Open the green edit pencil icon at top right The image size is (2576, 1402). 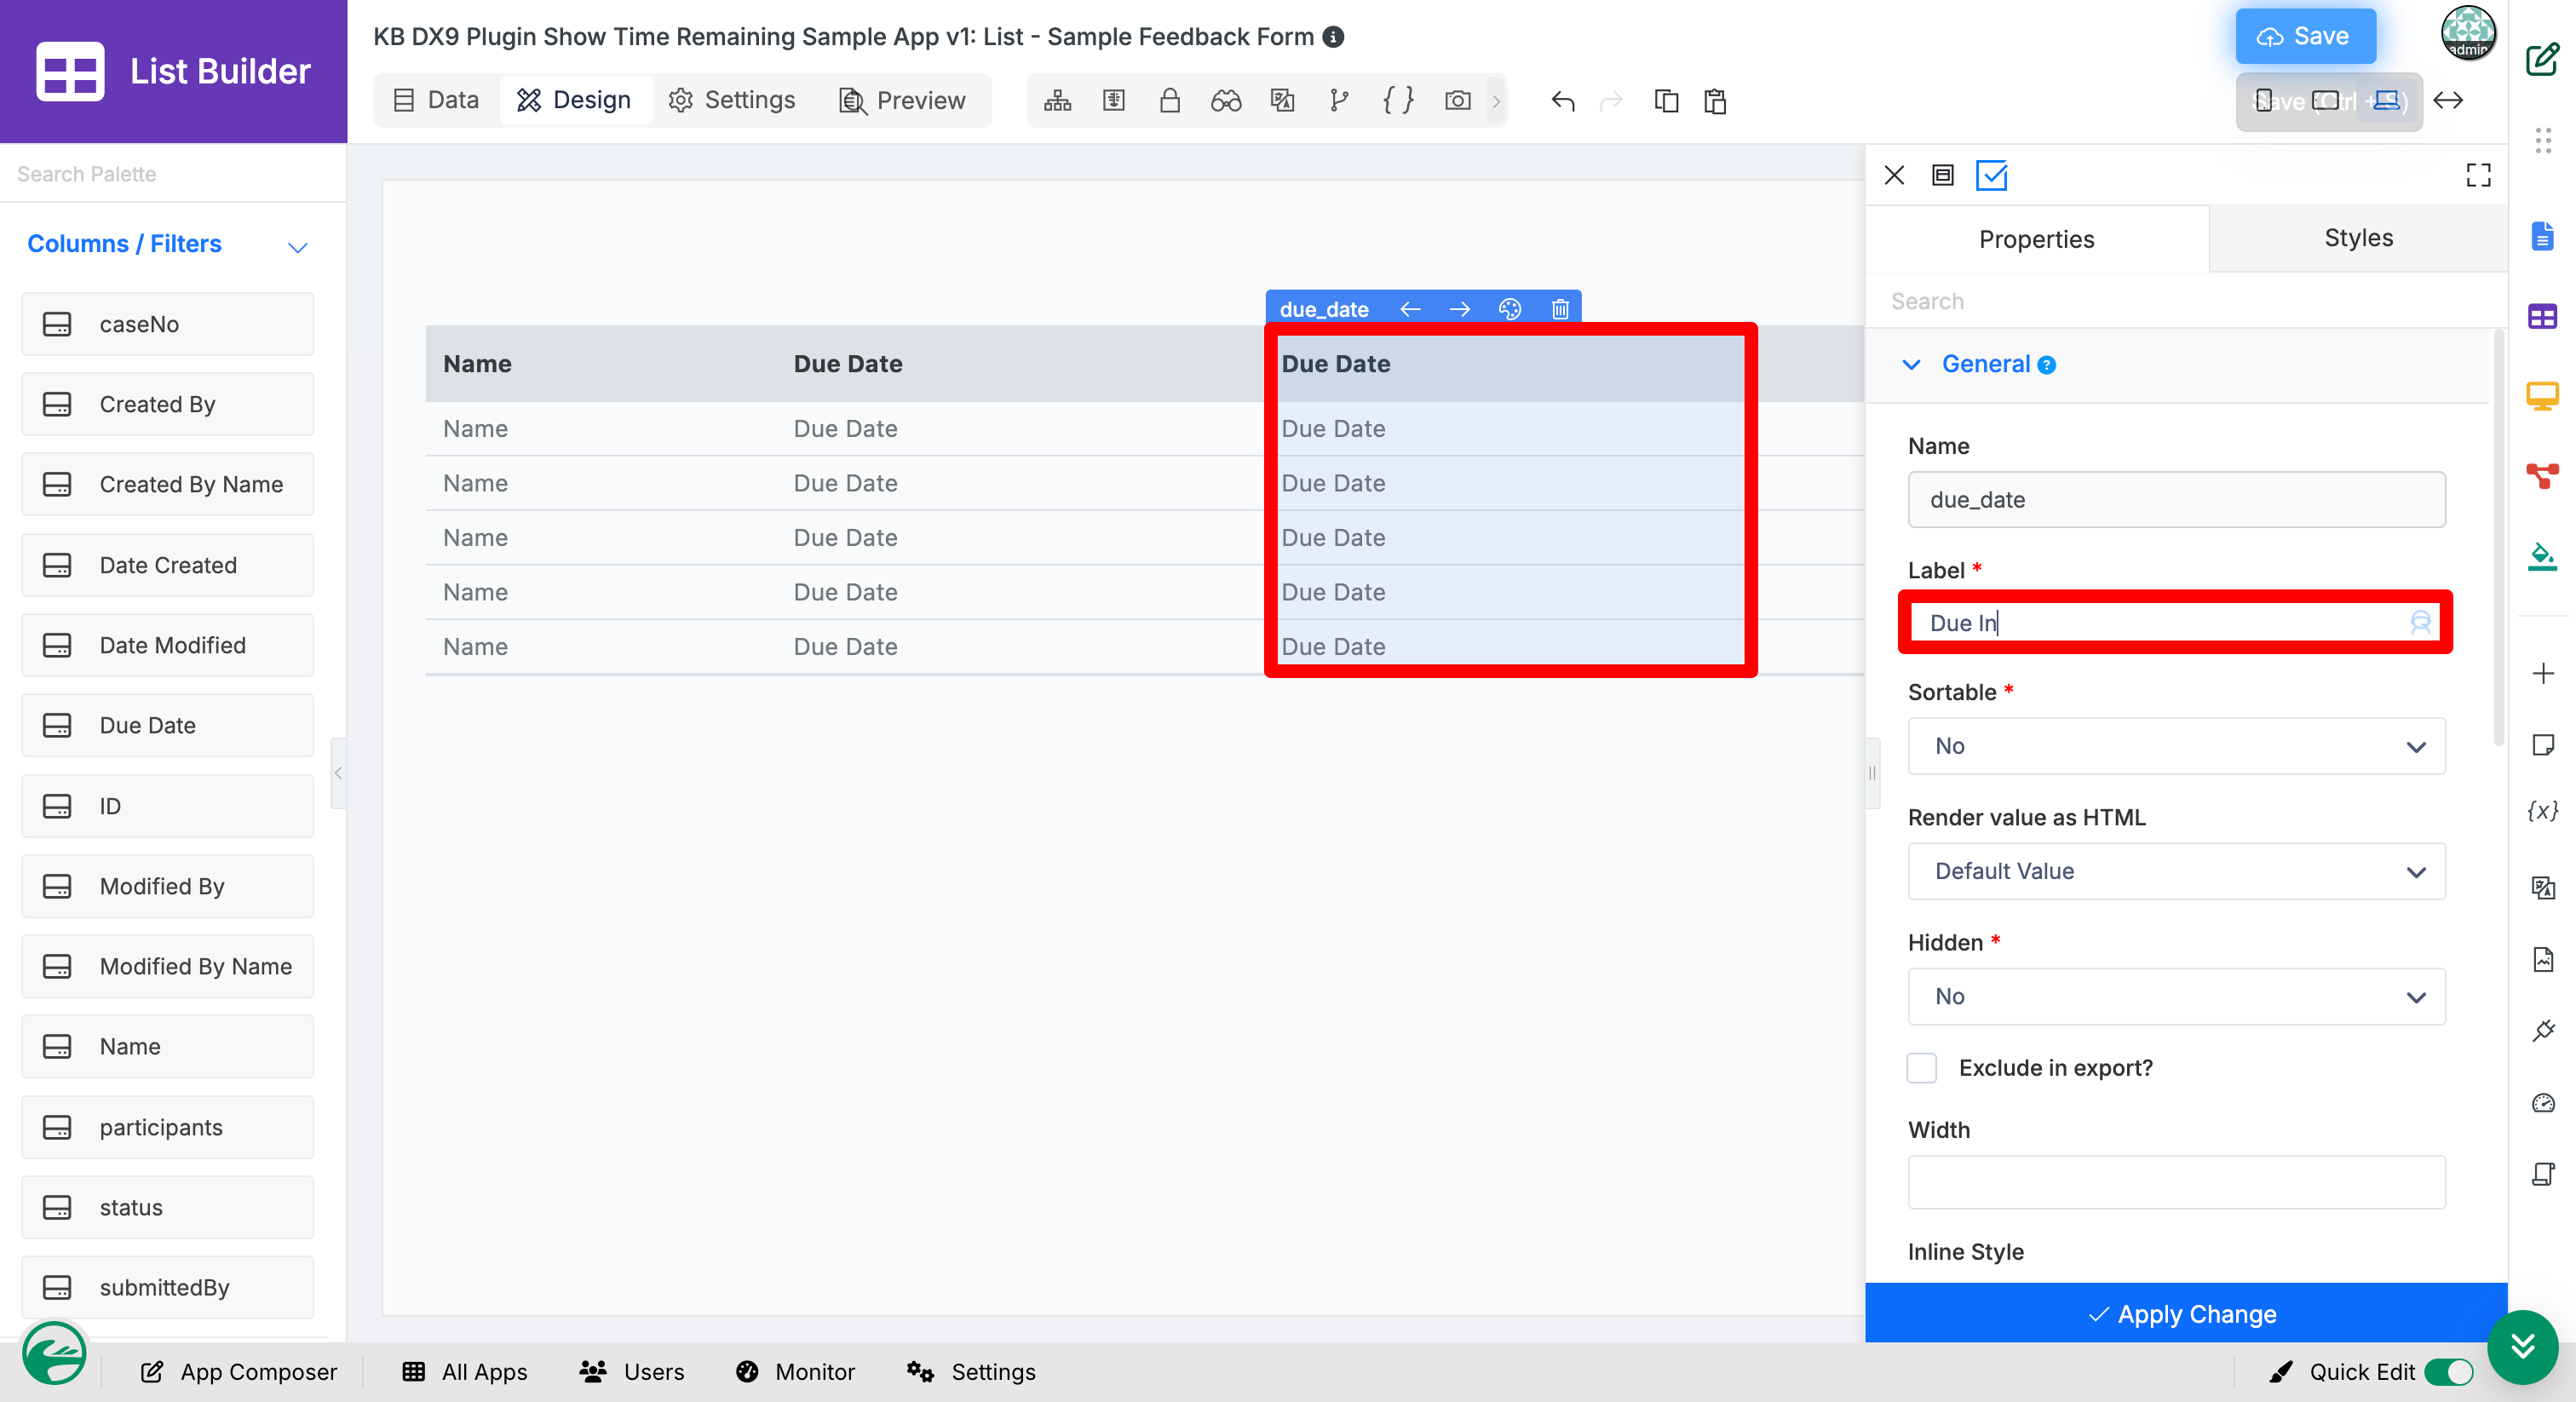(2543, 59)
